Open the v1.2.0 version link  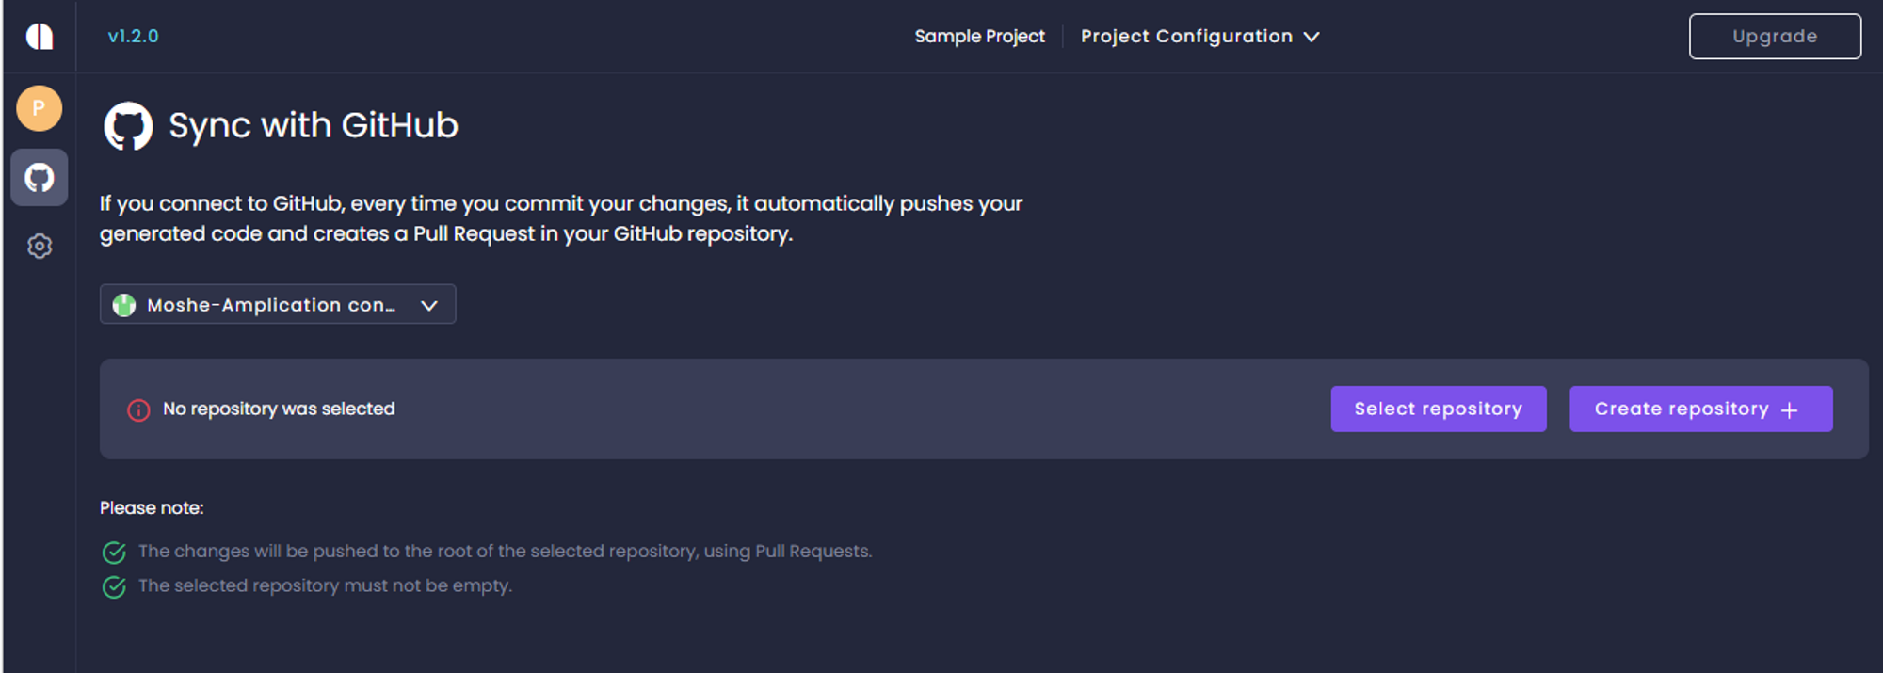133,37
